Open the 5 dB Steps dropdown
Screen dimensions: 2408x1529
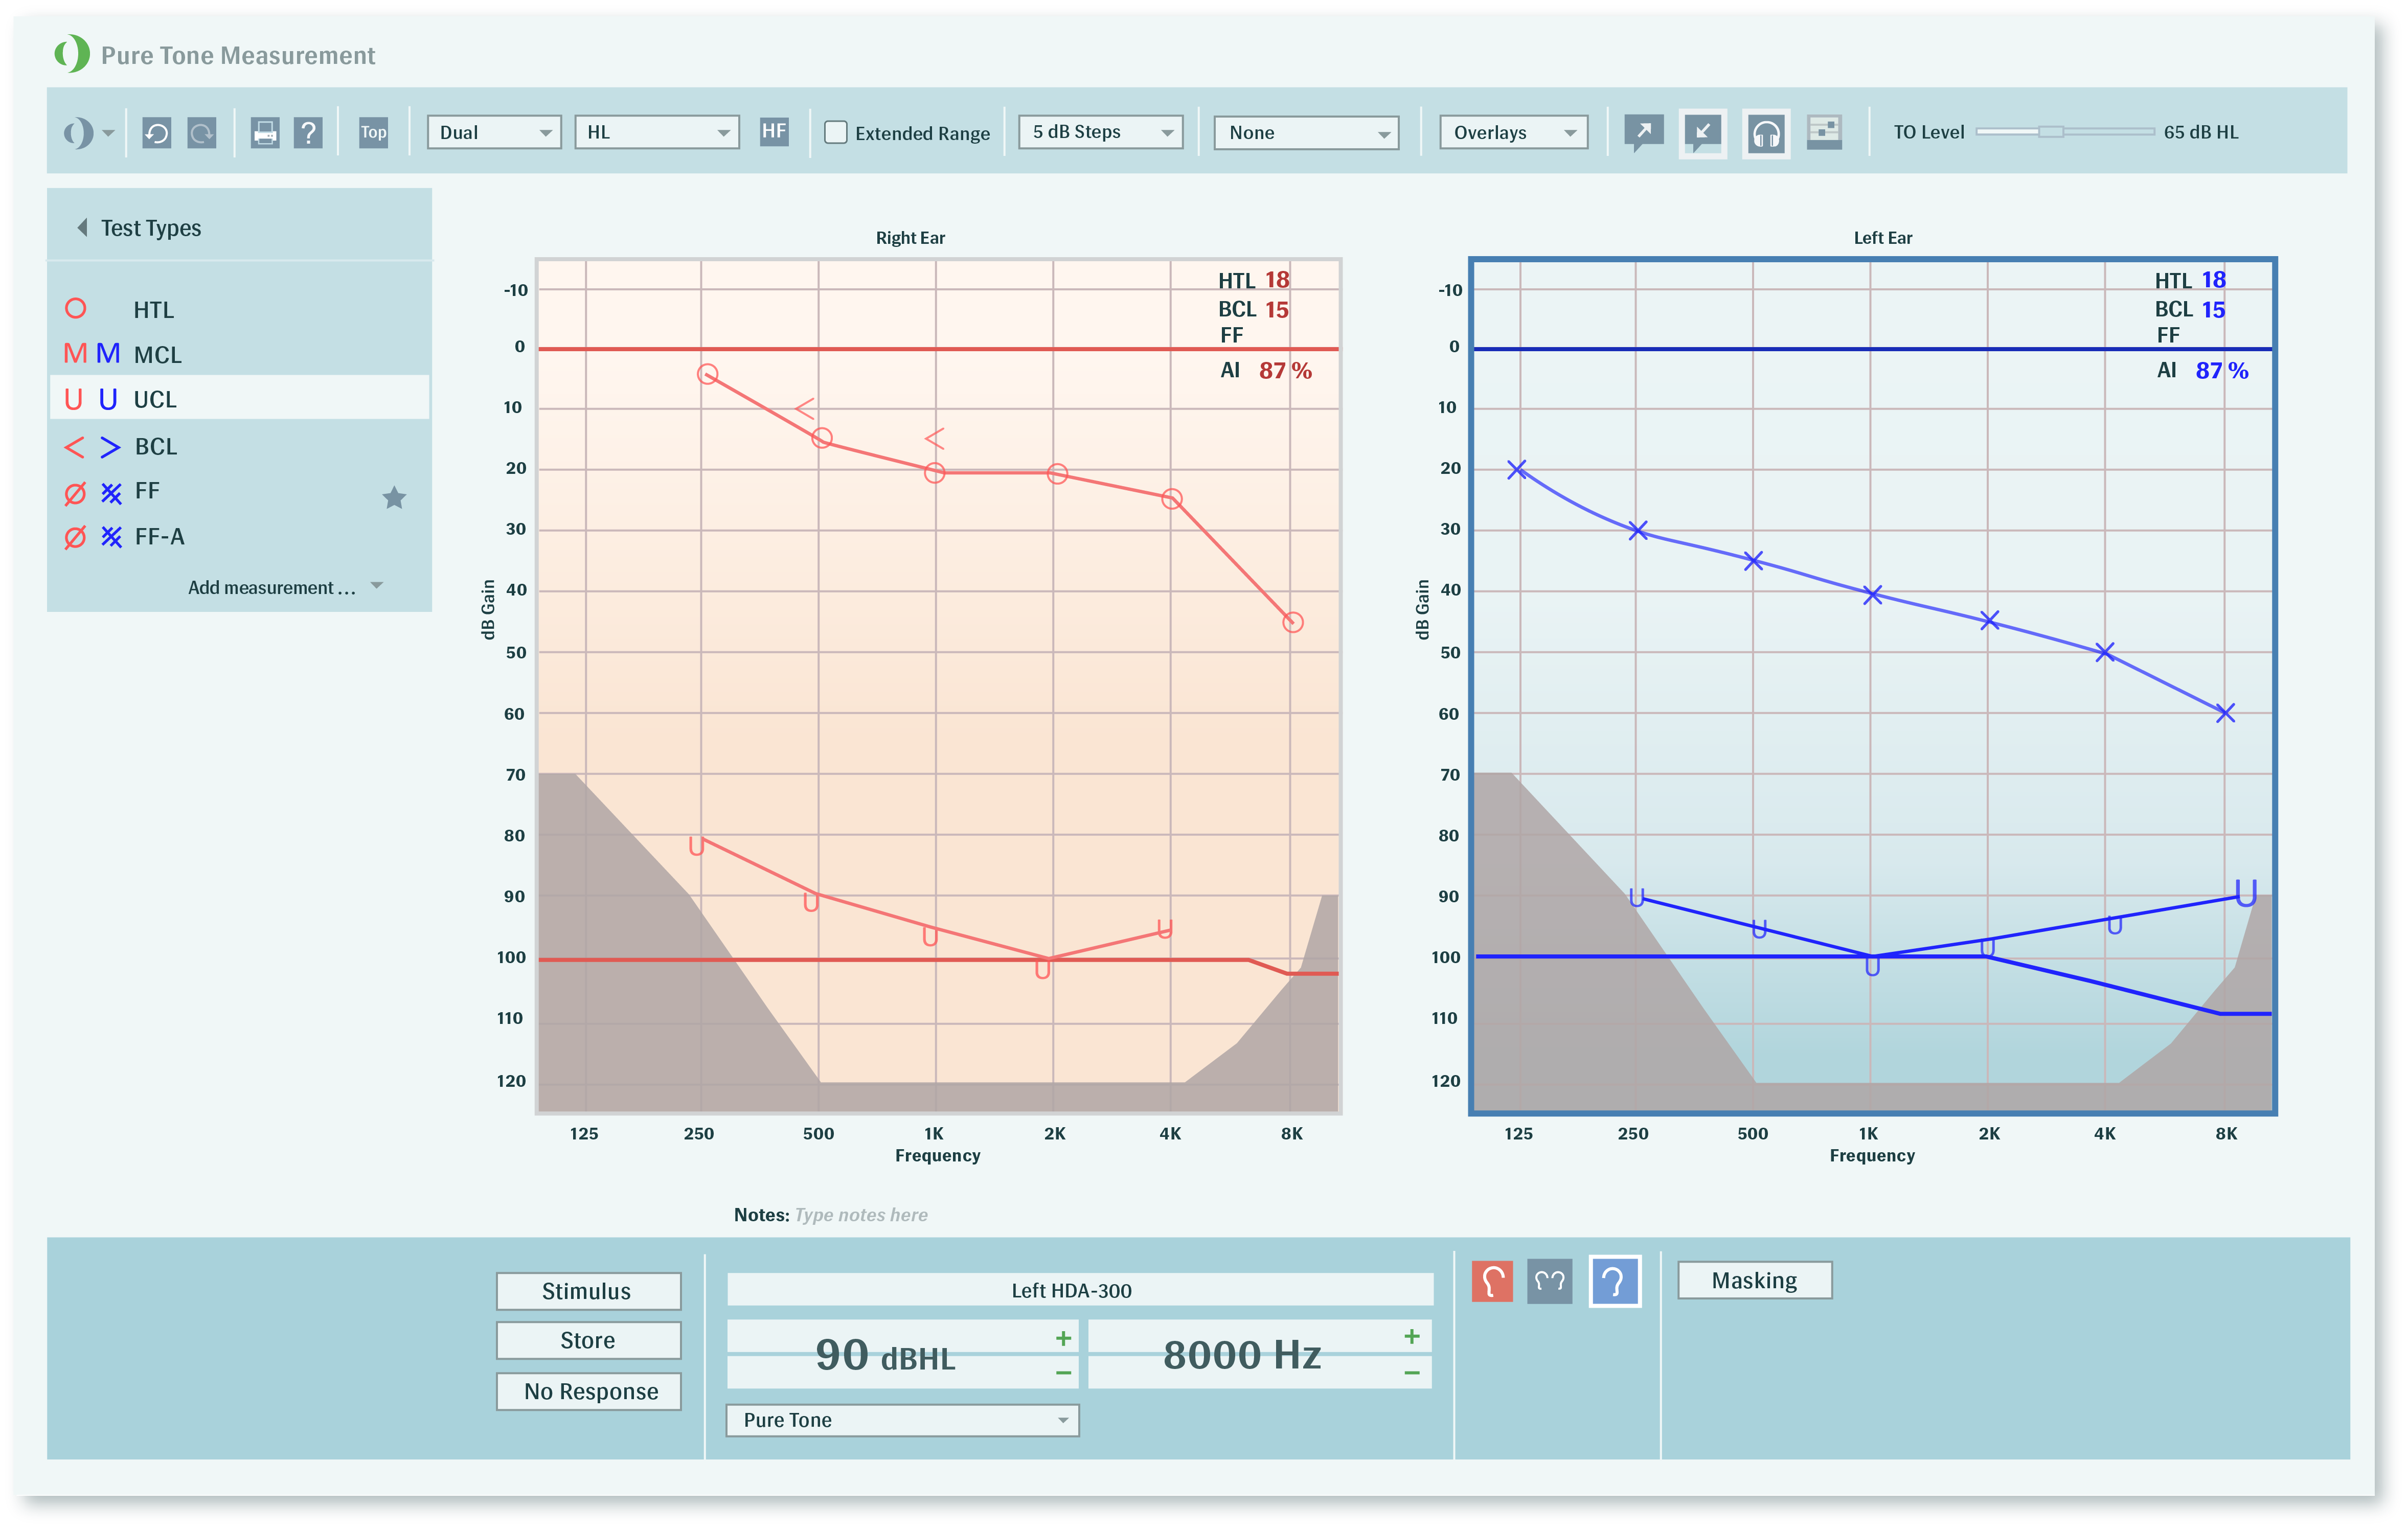[1099, 132]
